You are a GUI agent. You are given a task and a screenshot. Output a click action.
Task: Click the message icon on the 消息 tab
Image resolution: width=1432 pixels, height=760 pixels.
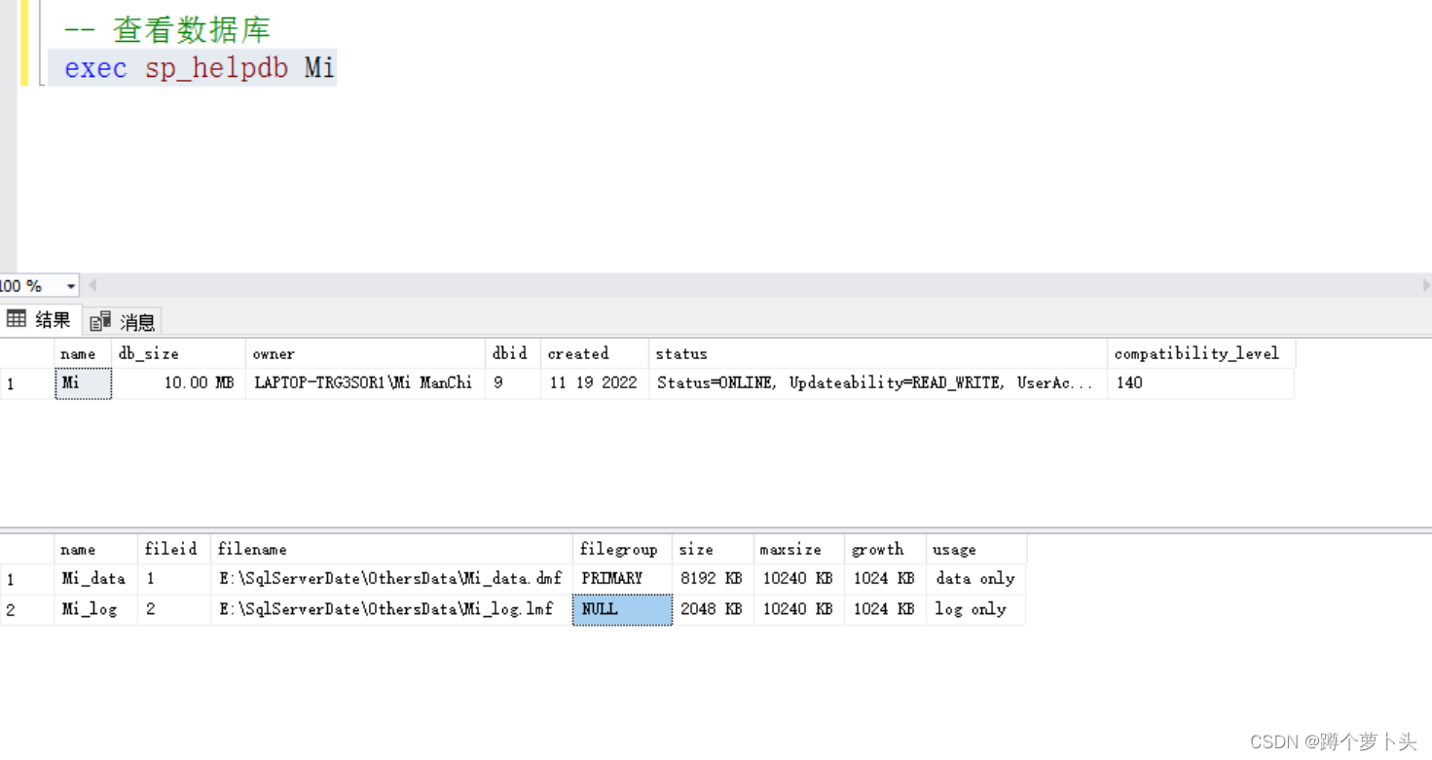[x=98, y=320]
